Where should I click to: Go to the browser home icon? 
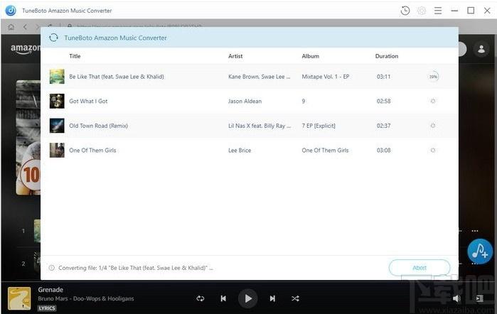(11, 27)
